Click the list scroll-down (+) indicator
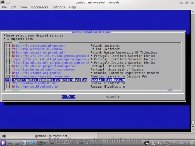The image size is (195, 146). pos(16,90)
